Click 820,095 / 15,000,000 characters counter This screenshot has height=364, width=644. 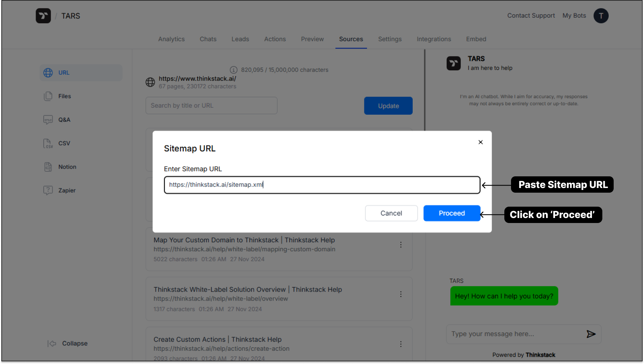tap(285, 70)
